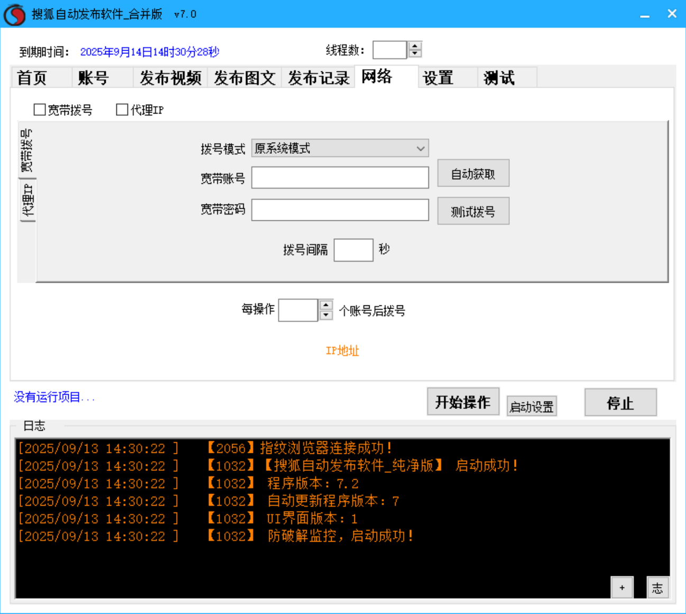Click the 测试拨号 button
The height and width of the screenshot is (614, 686).
pos(473,210)
